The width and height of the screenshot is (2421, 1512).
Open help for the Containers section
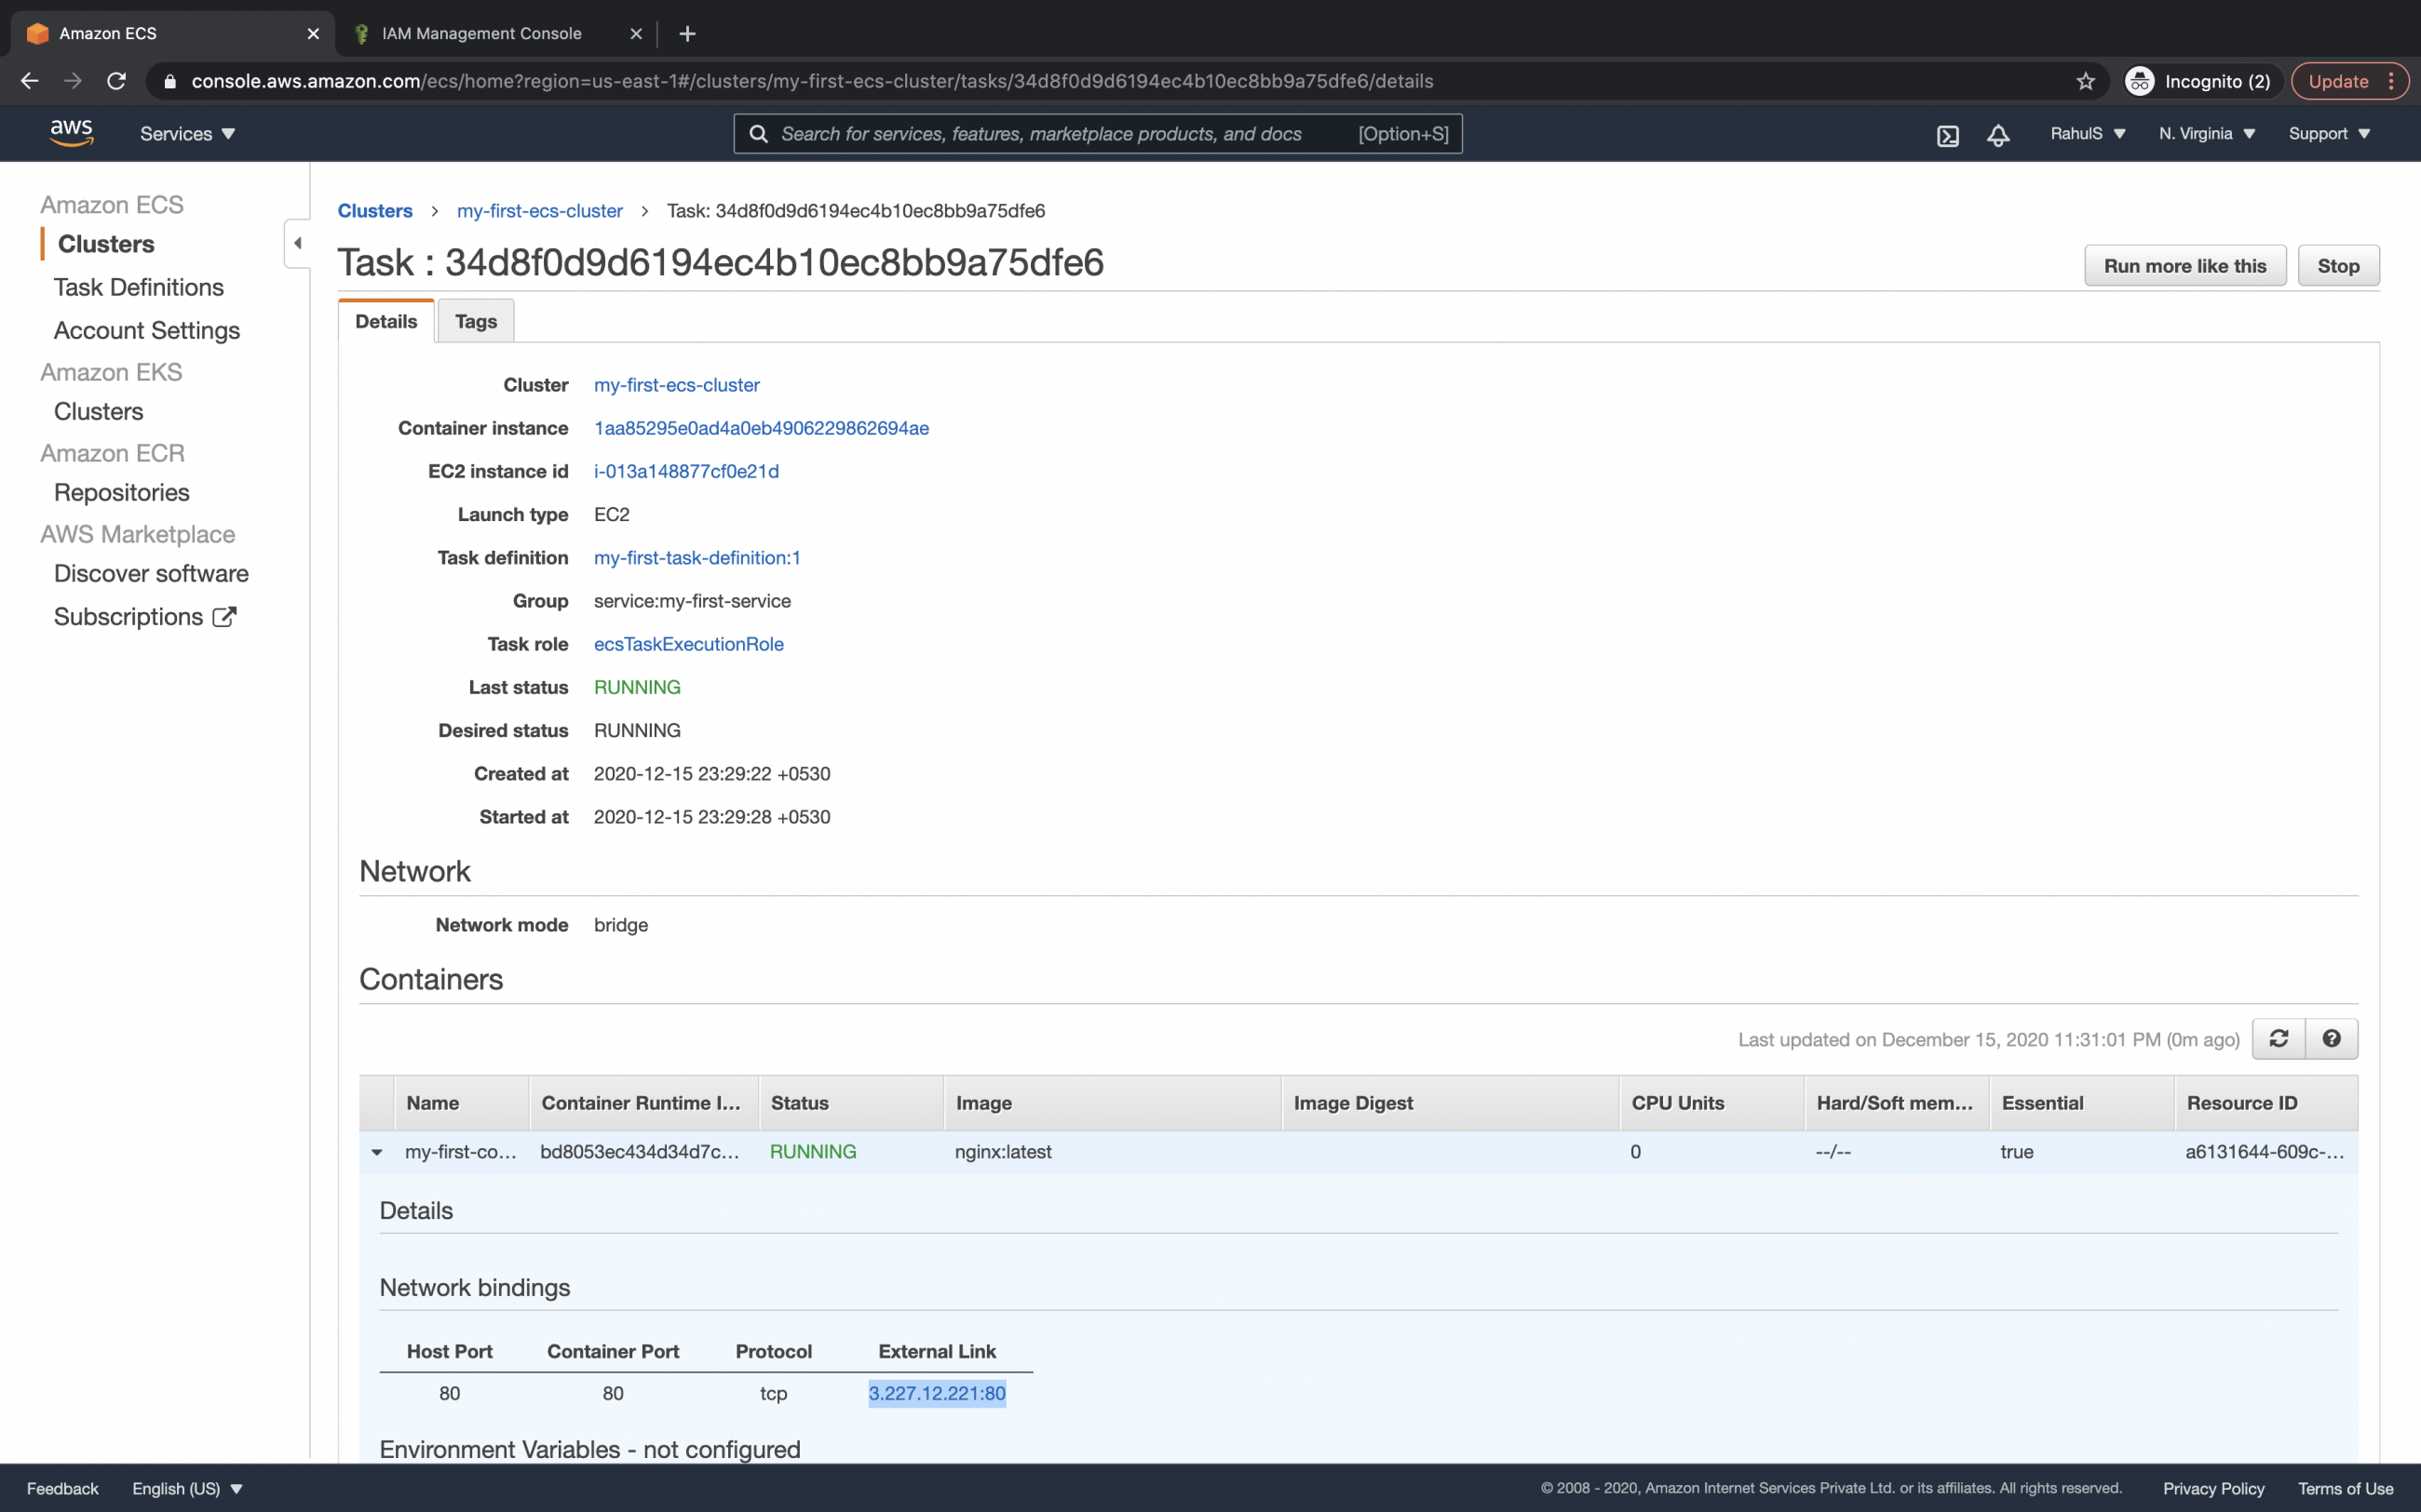[x=2331, y=1039]
